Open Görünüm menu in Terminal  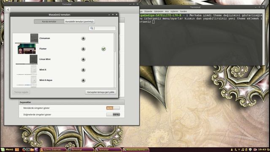tap(159, 11)
